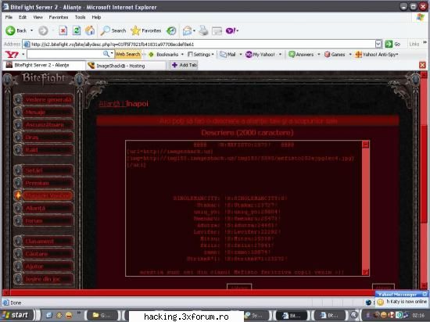Viewport: 430px width, 322px height.
Task: Open Yahoo Mail from the Yahoo toolbar
Action: click(228, 54)
